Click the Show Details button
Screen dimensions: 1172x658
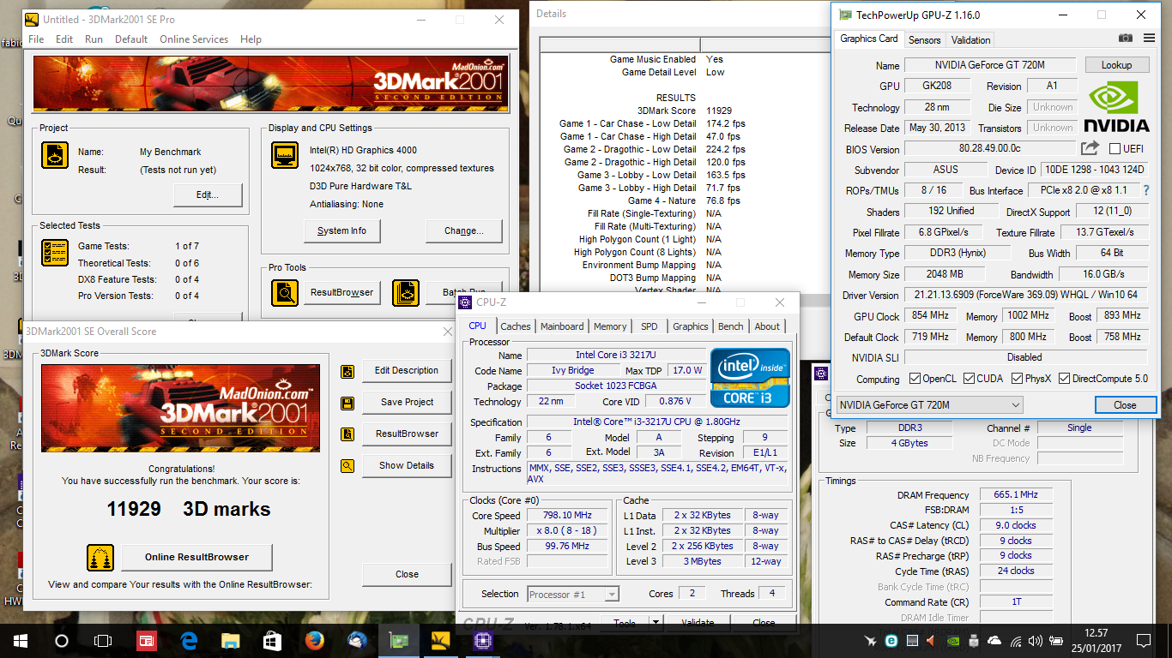pos(407,465)
